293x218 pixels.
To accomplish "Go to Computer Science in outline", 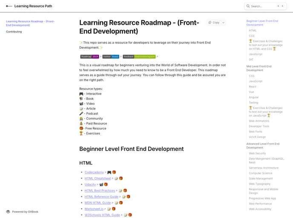I will pyautogui.click(x=261, y=173).
